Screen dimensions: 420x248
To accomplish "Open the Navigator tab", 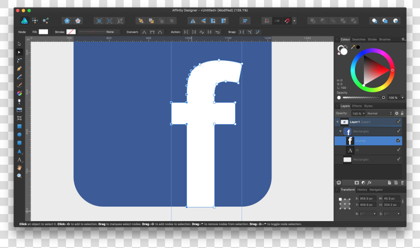I will click(376, 190).
